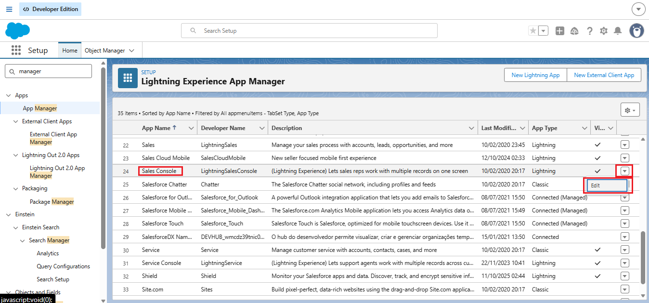Collapse the Apps tree section

click(x=8, y=95)
